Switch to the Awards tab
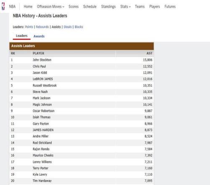 [39, 36]
